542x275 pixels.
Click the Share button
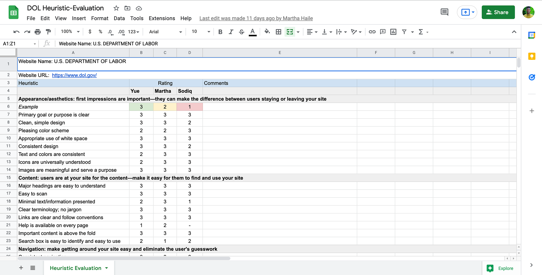[498, 12]
